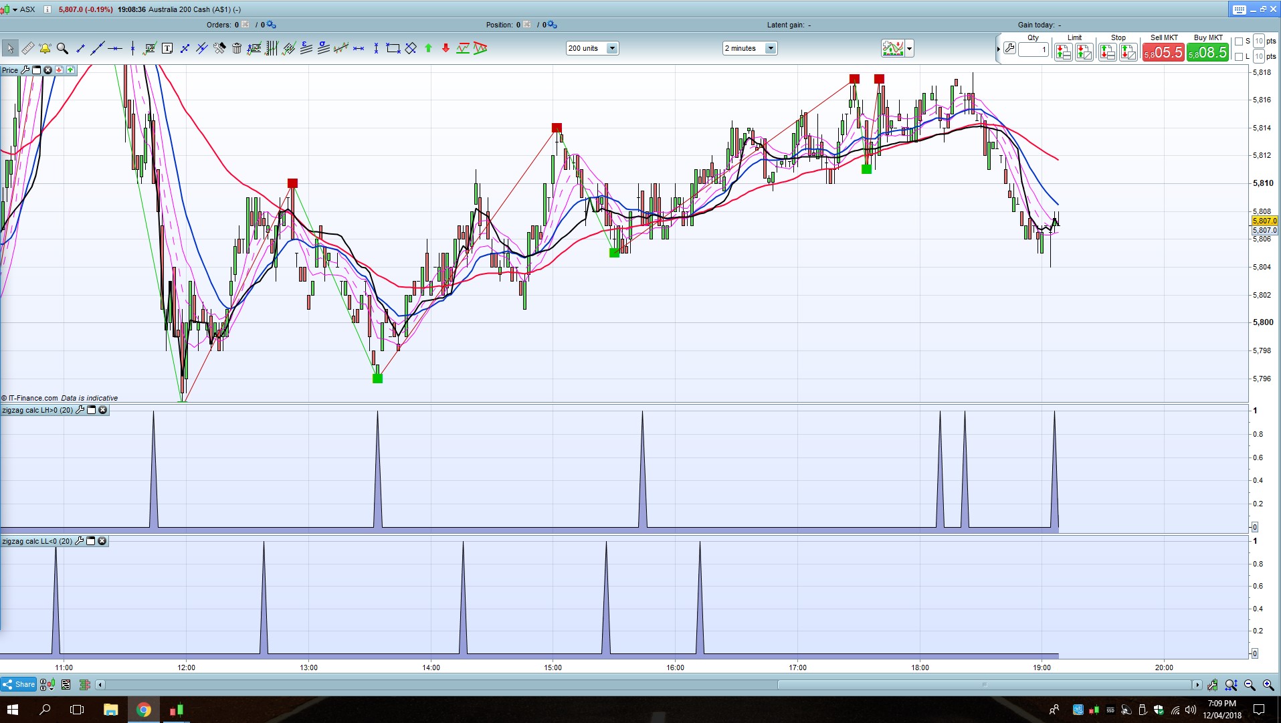
Task: Click zoom in magnifier in bottom bar
Action: pyautogui.click(x=1268, y=684)
